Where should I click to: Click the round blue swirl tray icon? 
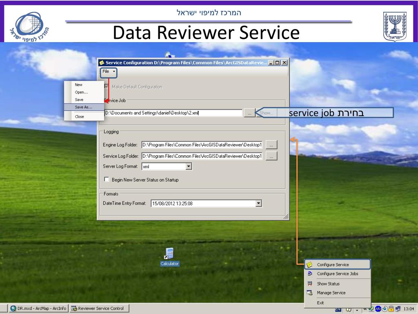385,309
